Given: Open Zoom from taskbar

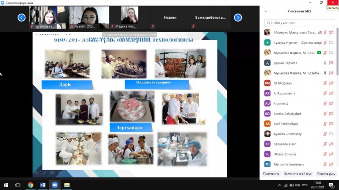Looking at the screenshot, I should click(x=55, y=185).
